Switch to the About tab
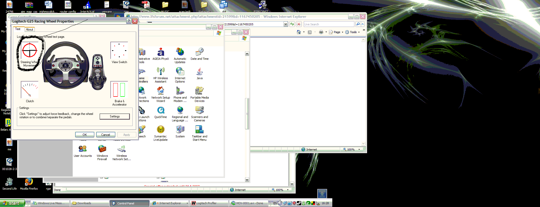Screen dimensions: 540x207 tap(29, 29)
